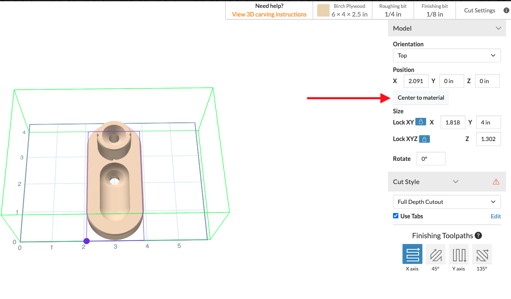Click the Position Y input field
Image resolution: width=511 pixels, height=299 pixels.
[451, 81]
